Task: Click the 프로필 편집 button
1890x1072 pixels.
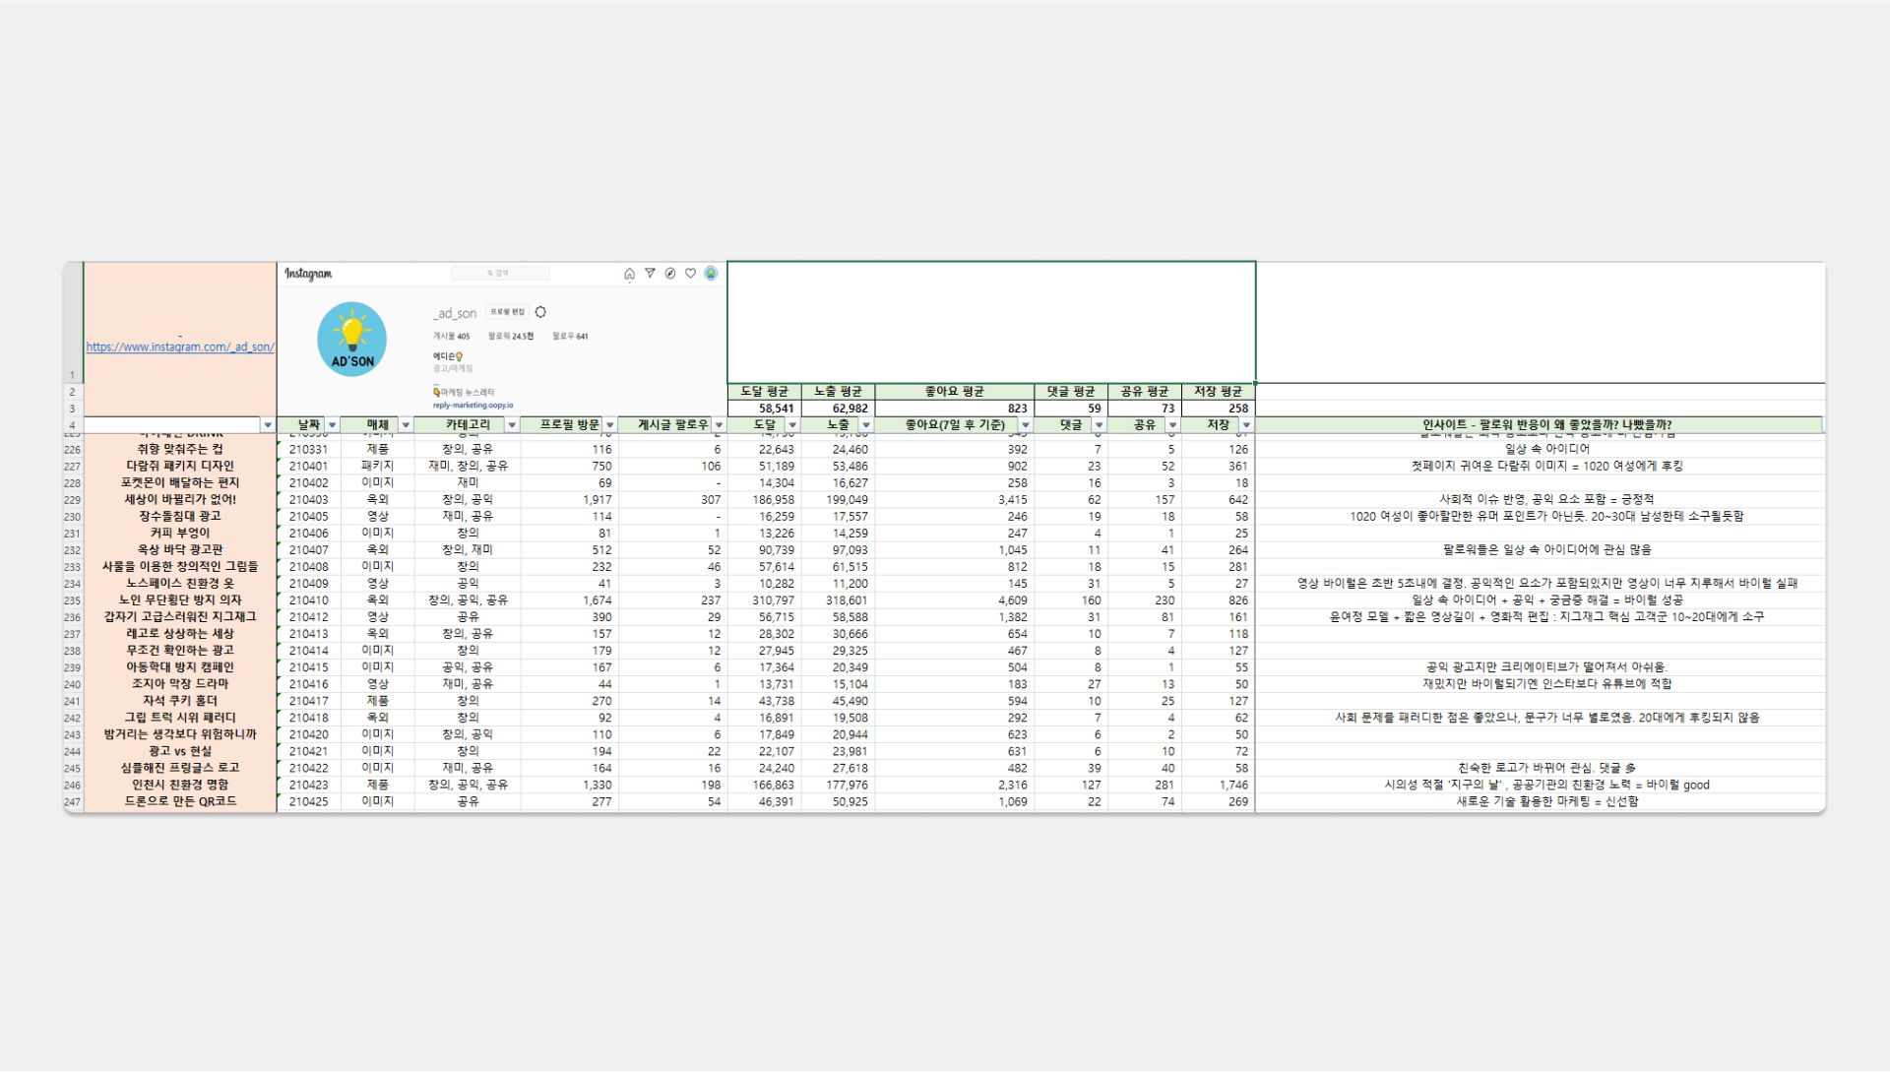Action: 508,312
